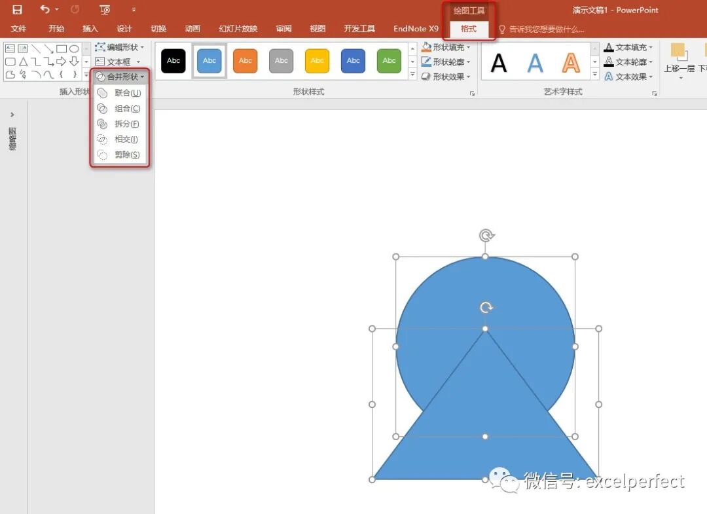Choose 联合(U) from merge shapes menu

[119, 93]
